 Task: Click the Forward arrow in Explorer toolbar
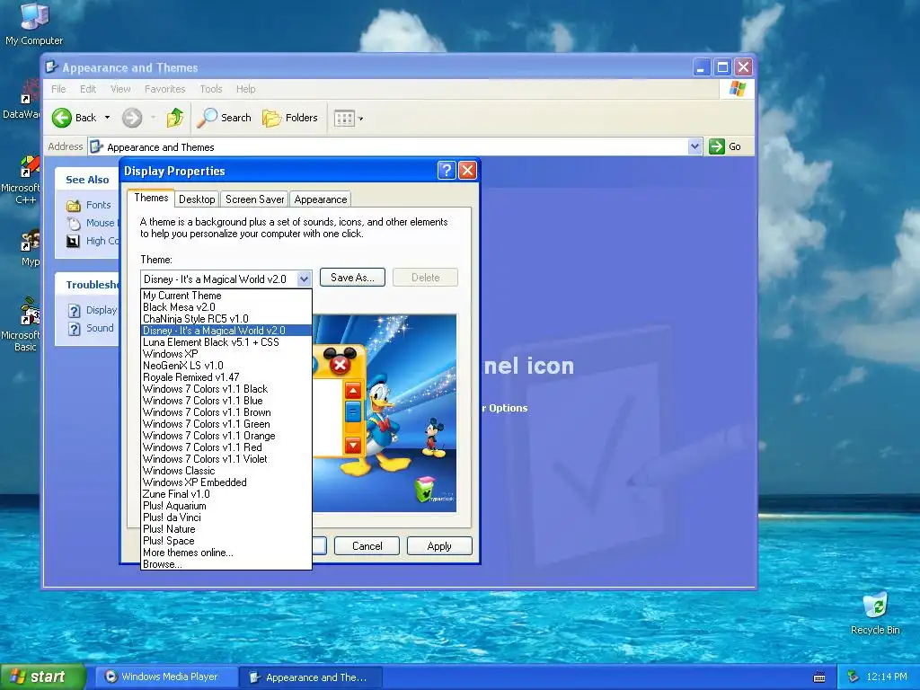click(132, 118)
